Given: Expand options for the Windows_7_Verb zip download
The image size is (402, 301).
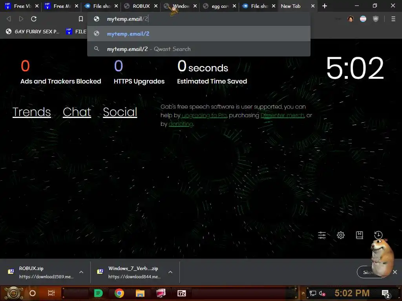Looking at the screenshot, I should point(170,272).
